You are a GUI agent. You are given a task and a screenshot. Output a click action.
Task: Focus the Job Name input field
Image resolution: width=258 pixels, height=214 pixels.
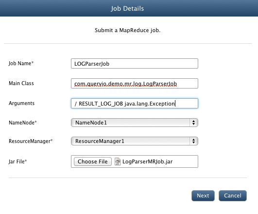click(135, 63)
